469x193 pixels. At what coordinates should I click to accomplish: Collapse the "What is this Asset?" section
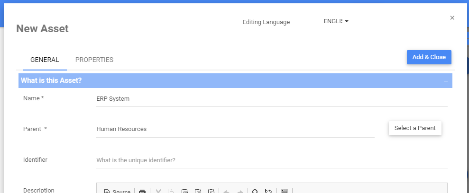pos(446,81)
